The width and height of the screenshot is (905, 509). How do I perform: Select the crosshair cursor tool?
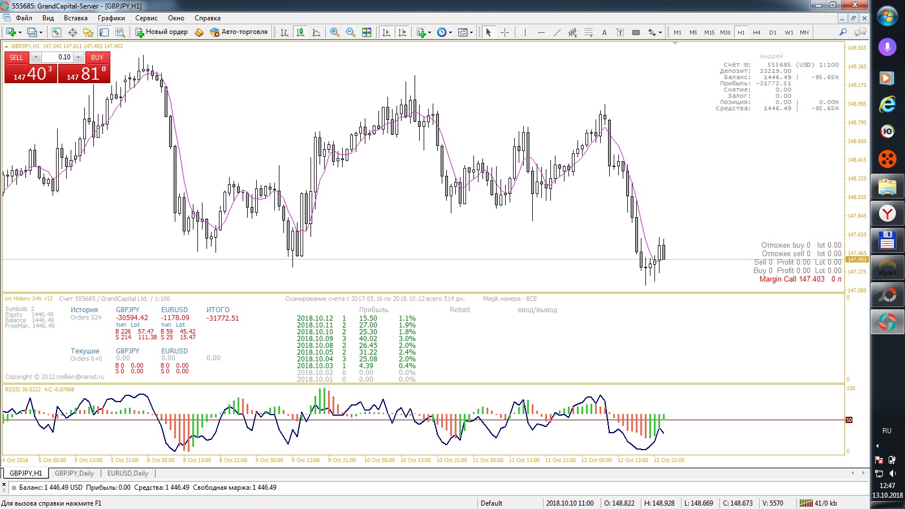[x=505, y=32]
